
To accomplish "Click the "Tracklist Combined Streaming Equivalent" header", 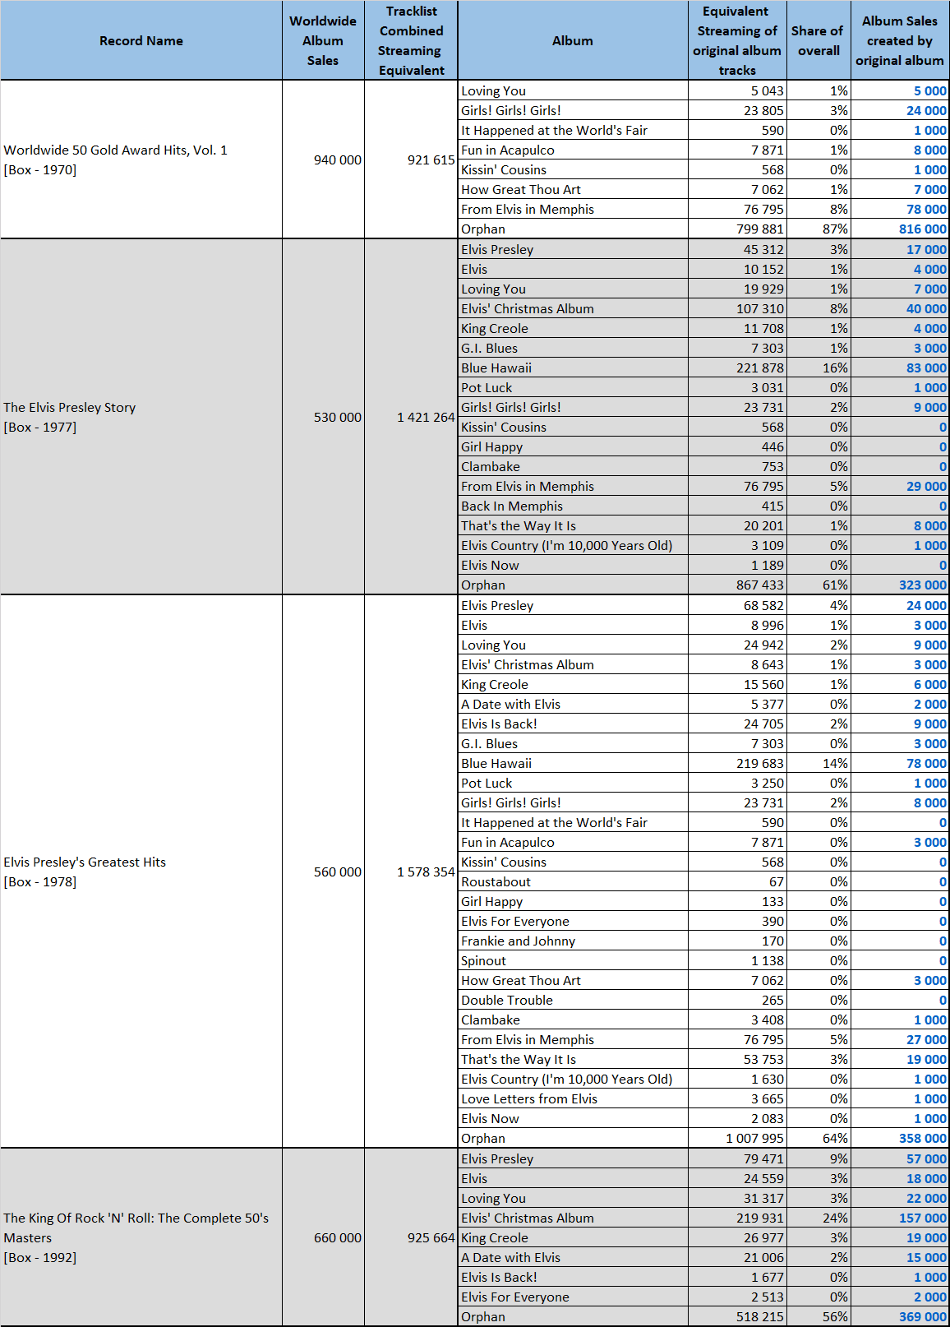I will click(x=411, y=40).
